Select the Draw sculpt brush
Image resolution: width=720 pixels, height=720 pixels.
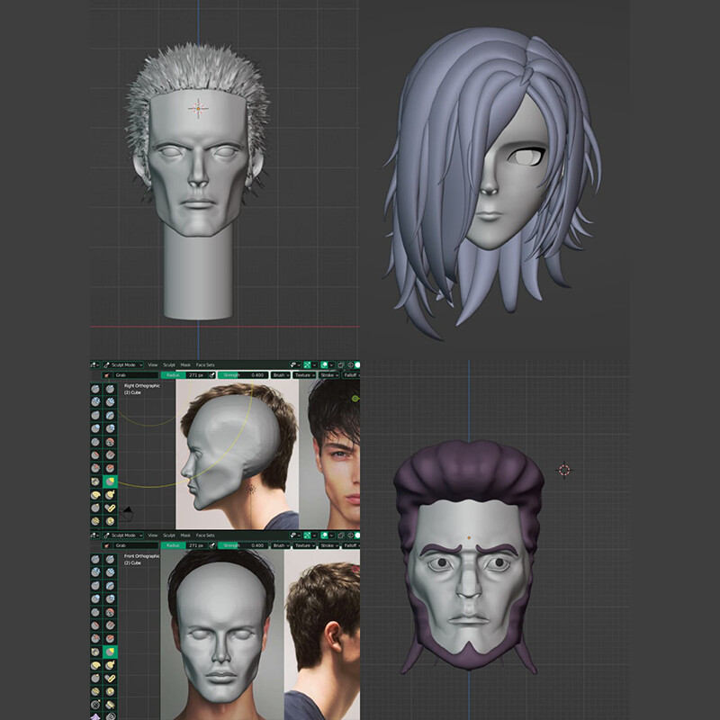pos(94,388)
